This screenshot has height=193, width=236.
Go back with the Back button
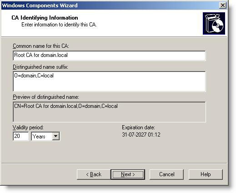94,174
